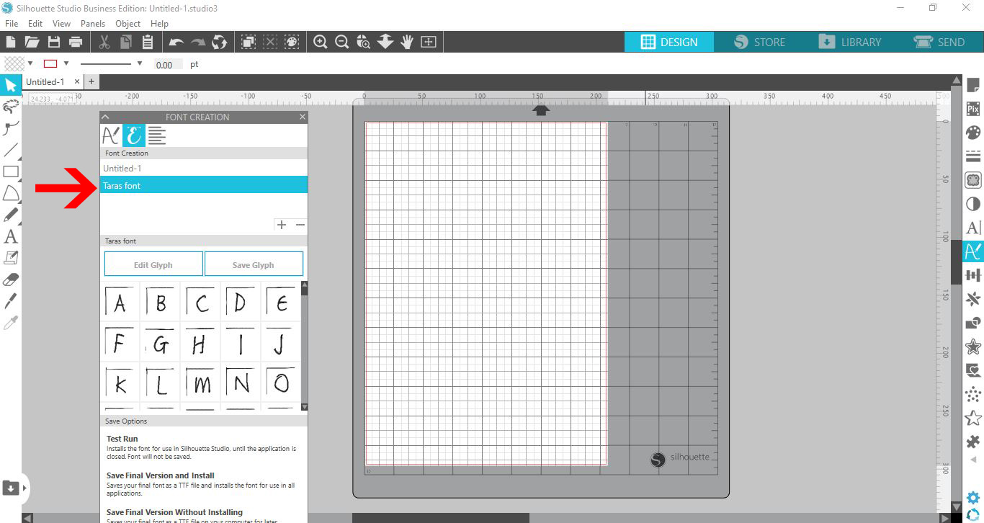The width and height of the screenshot is (984, 523).
Task: Click the Redo arrow icon
Action: coord(197,42)
